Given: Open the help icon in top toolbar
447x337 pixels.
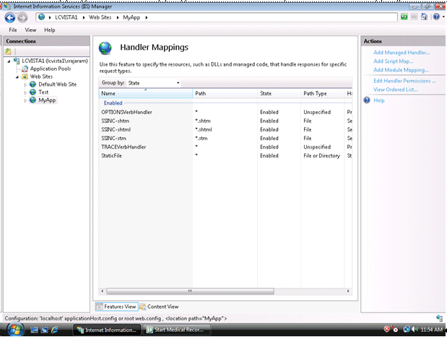Looking at the screenshot, I should tap(436, 17).
